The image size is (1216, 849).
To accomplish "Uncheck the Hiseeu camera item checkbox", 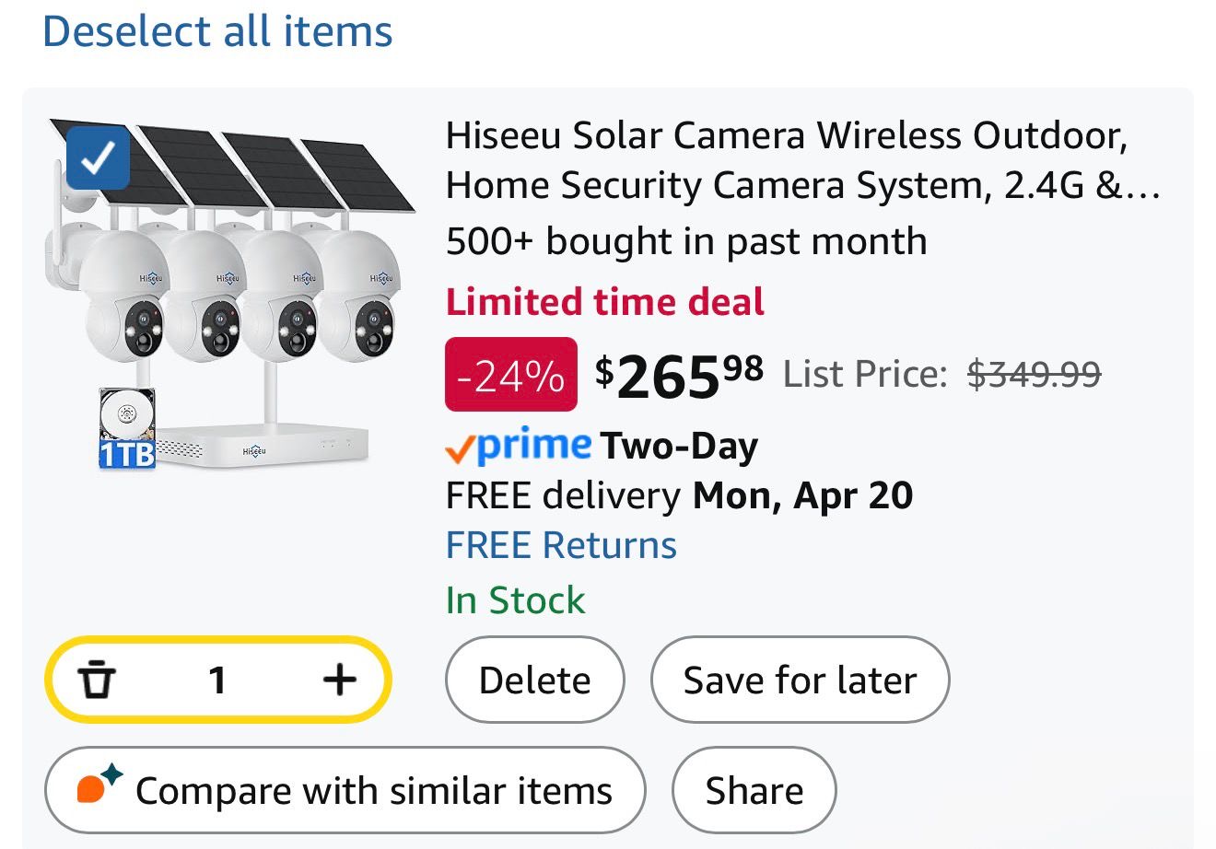I will coord(98,158).
